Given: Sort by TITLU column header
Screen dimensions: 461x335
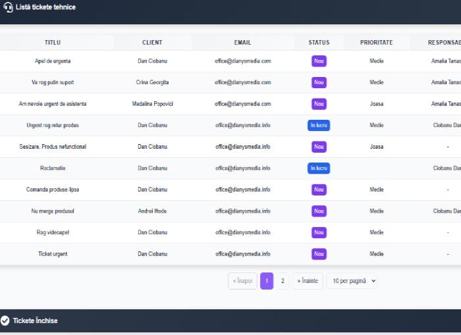Looking at the screenshot, I should (x=53, y=43).
